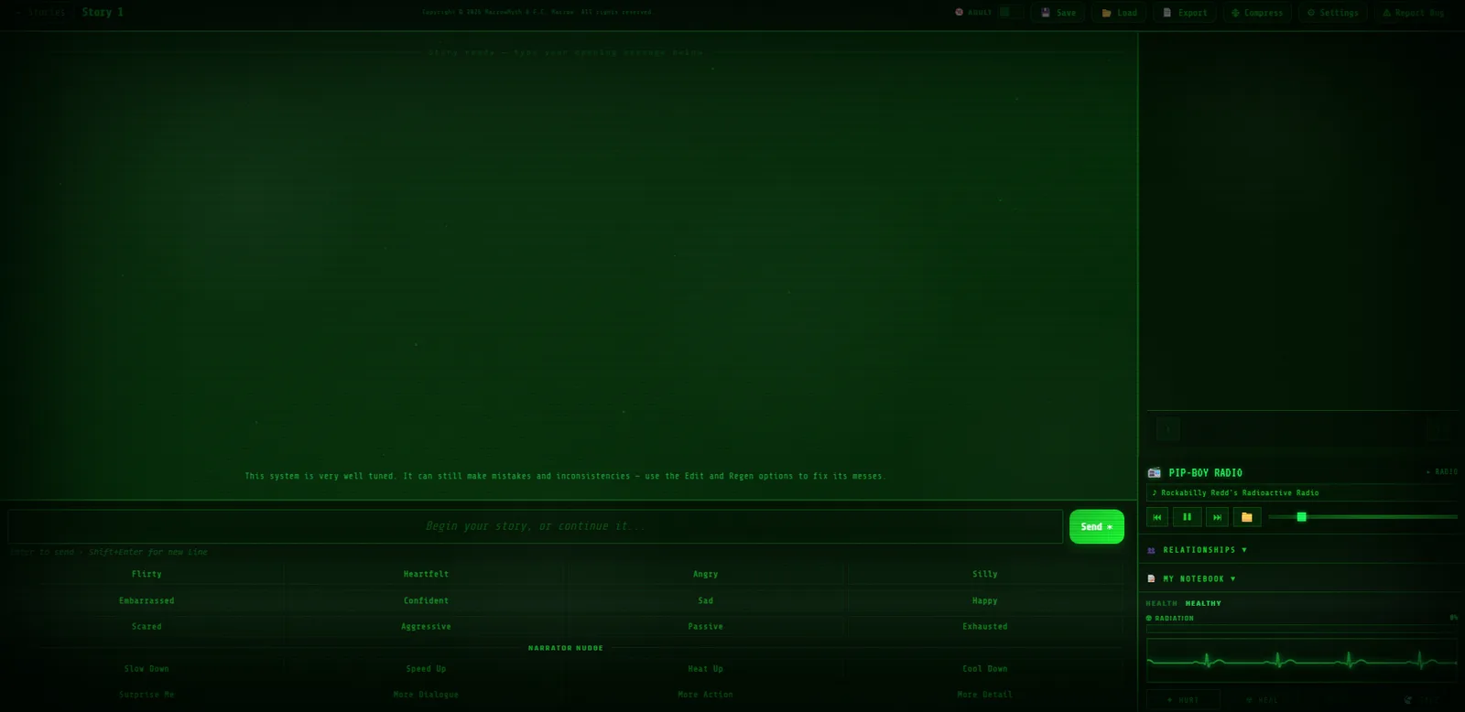Choose the Aggressive mood
The width and height of the screenshot is (1465, 712).
click(x=426, y=626)
